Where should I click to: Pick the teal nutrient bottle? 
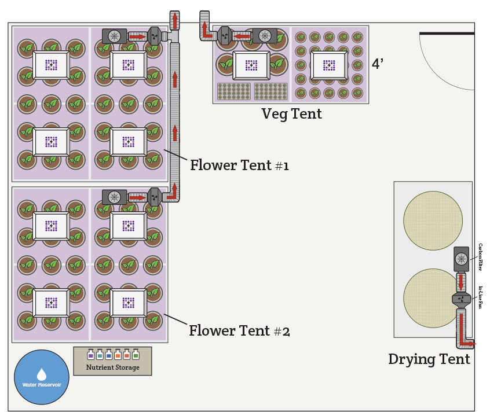(x=100, y=354)
